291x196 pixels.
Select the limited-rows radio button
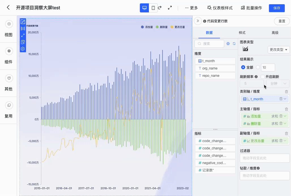click(258, 67)
